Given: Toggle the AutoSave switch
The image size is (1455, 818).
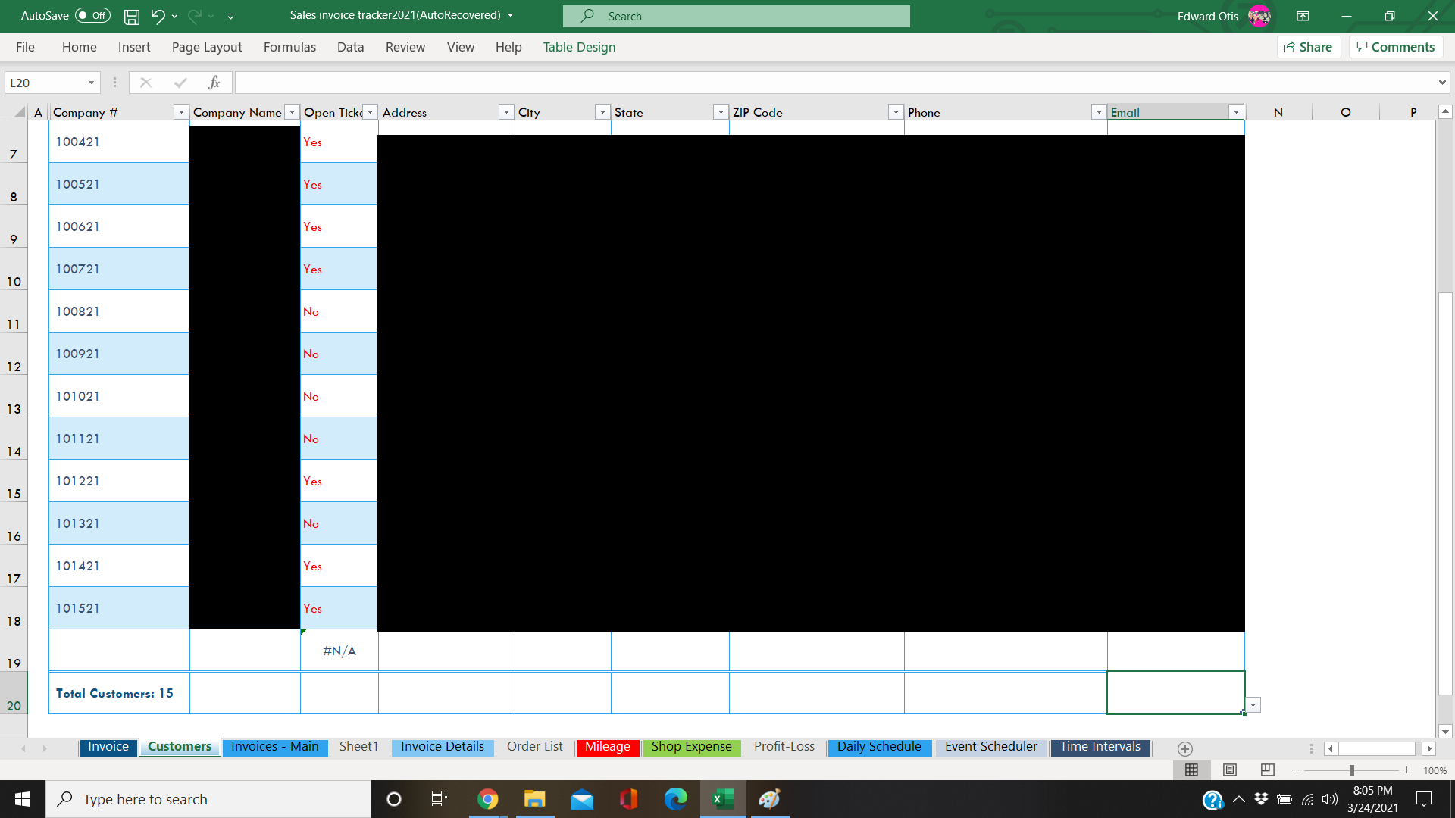Looking at the screenshot, I should (x=92, y=16).
